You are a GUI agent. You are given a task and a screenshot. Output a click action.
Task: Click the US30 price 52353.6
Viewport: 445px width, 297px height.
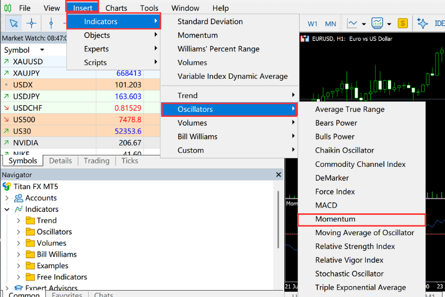(x=128, y=131)
